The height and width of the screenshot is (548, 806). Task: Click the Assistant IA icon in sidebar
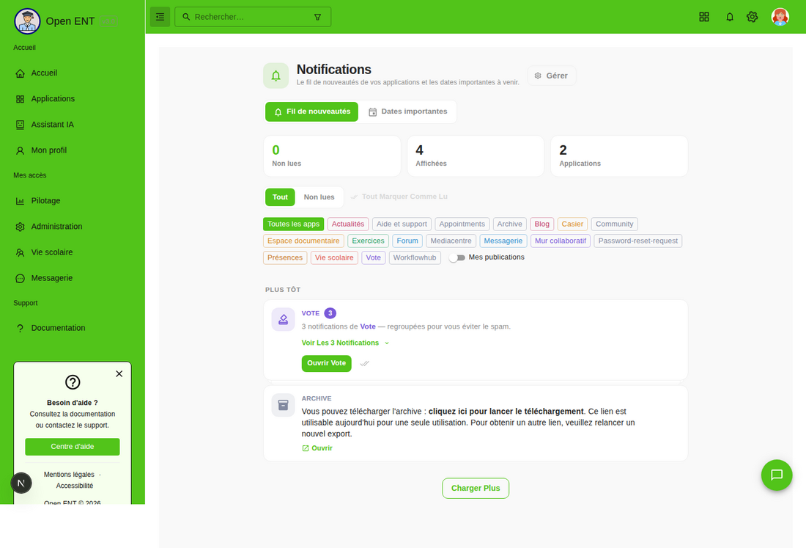point(20,125)
